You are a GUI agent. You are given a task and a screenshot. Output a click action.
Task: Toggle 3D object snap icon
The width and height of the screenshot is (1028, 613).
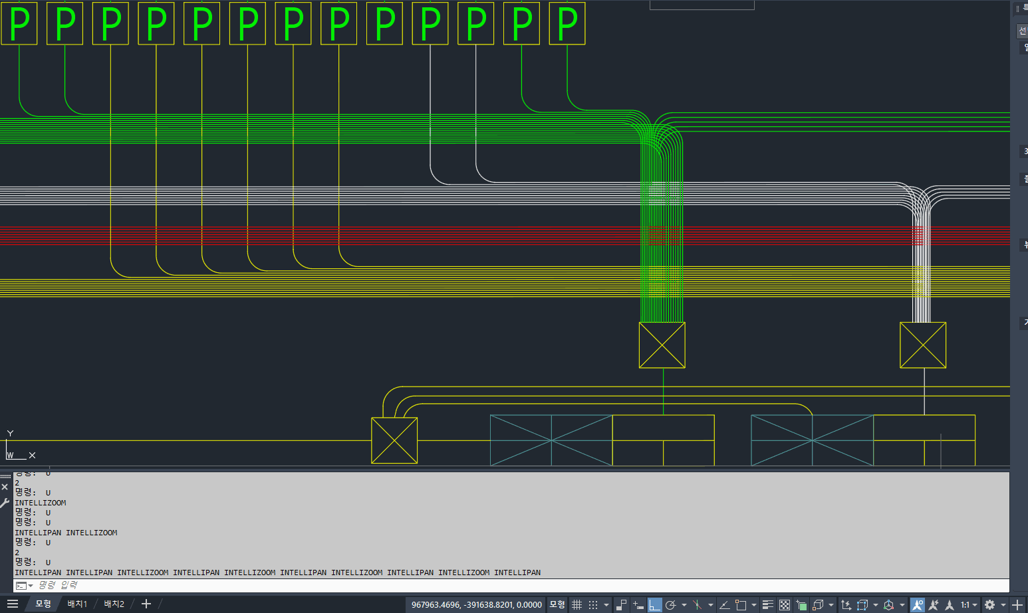(x=818, y=604)
